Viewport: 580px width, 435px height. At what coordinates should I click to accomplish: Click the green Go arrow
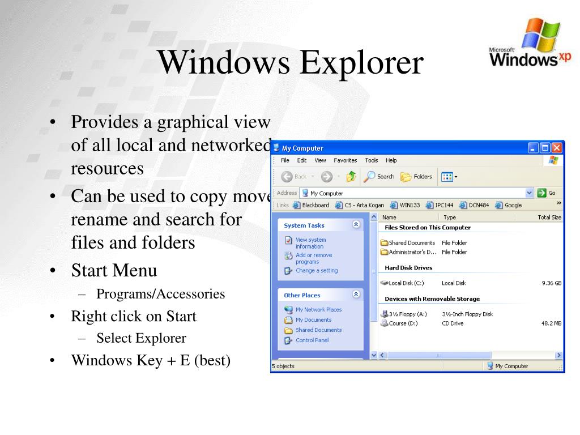(x=542, y=193)
